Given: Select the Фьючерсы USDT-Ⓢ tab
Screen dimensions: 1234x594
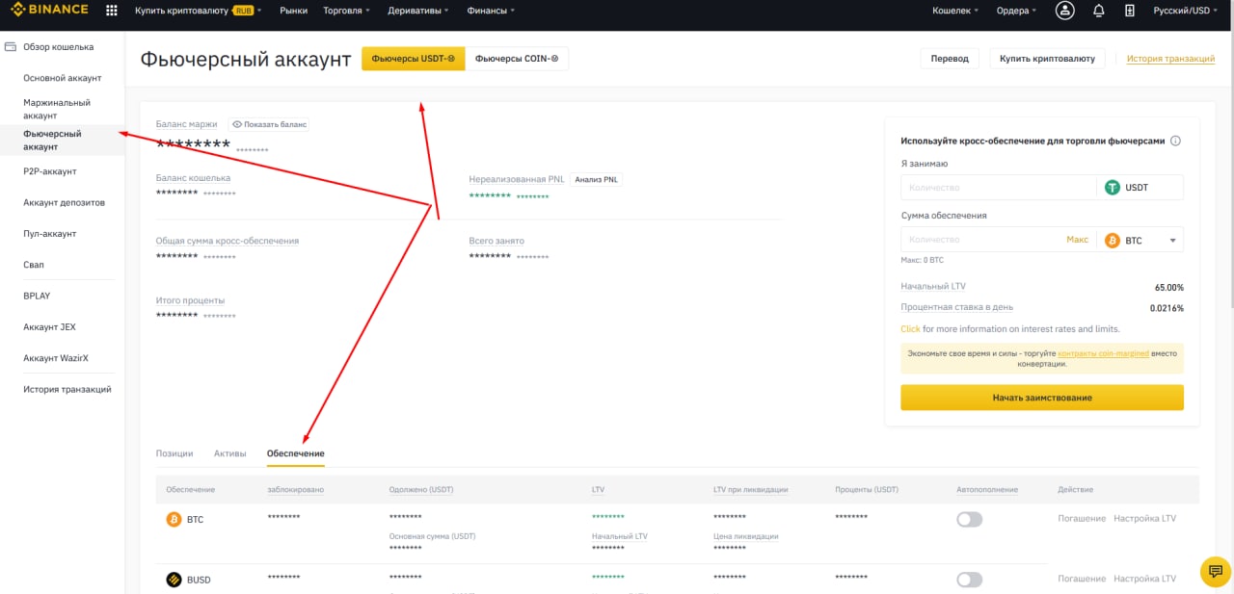Looking at the screenshot, I should (x=413, y=59).
